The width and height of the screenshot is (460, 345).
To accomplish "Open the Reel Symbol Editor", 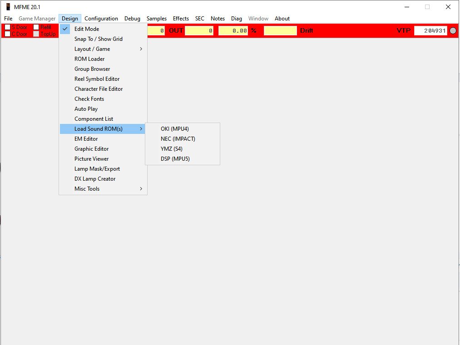I will [103, 79].
